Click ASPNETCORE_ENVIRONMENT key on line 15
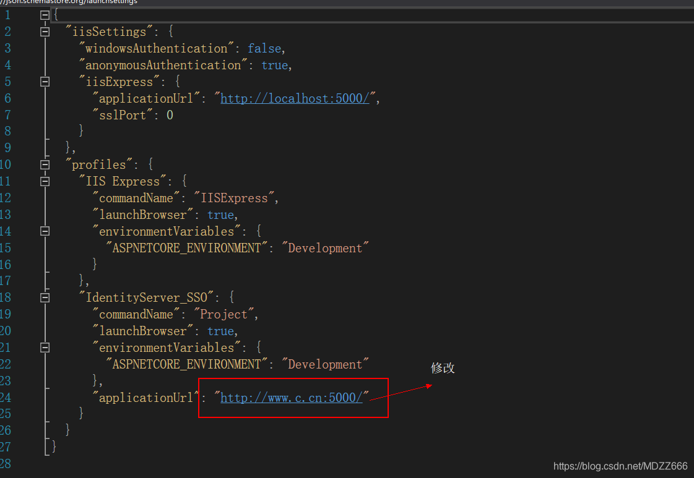The image size is (694, 478). (x=186, y=247)
